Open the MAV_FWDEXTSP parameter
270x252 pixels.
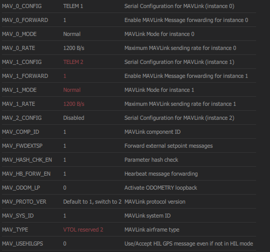click(129, 146)
